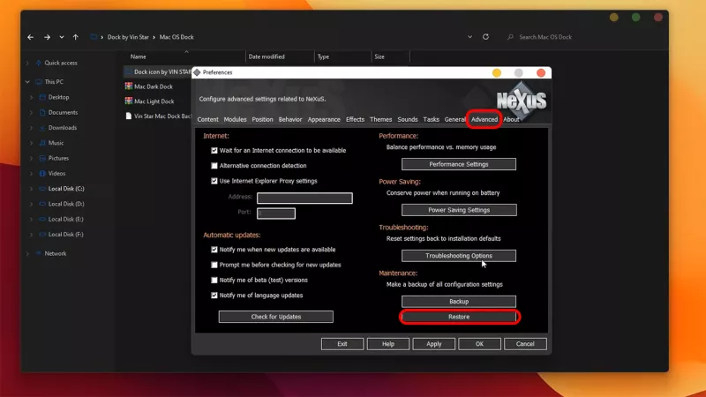
Task: Open the Local Disk (D:) drive icon
Action: click(x=42, y=204)
